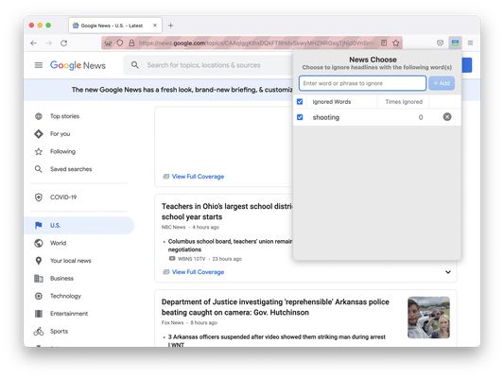Open the Sports section
Viewport: 504px width, 378px height.
59,332
